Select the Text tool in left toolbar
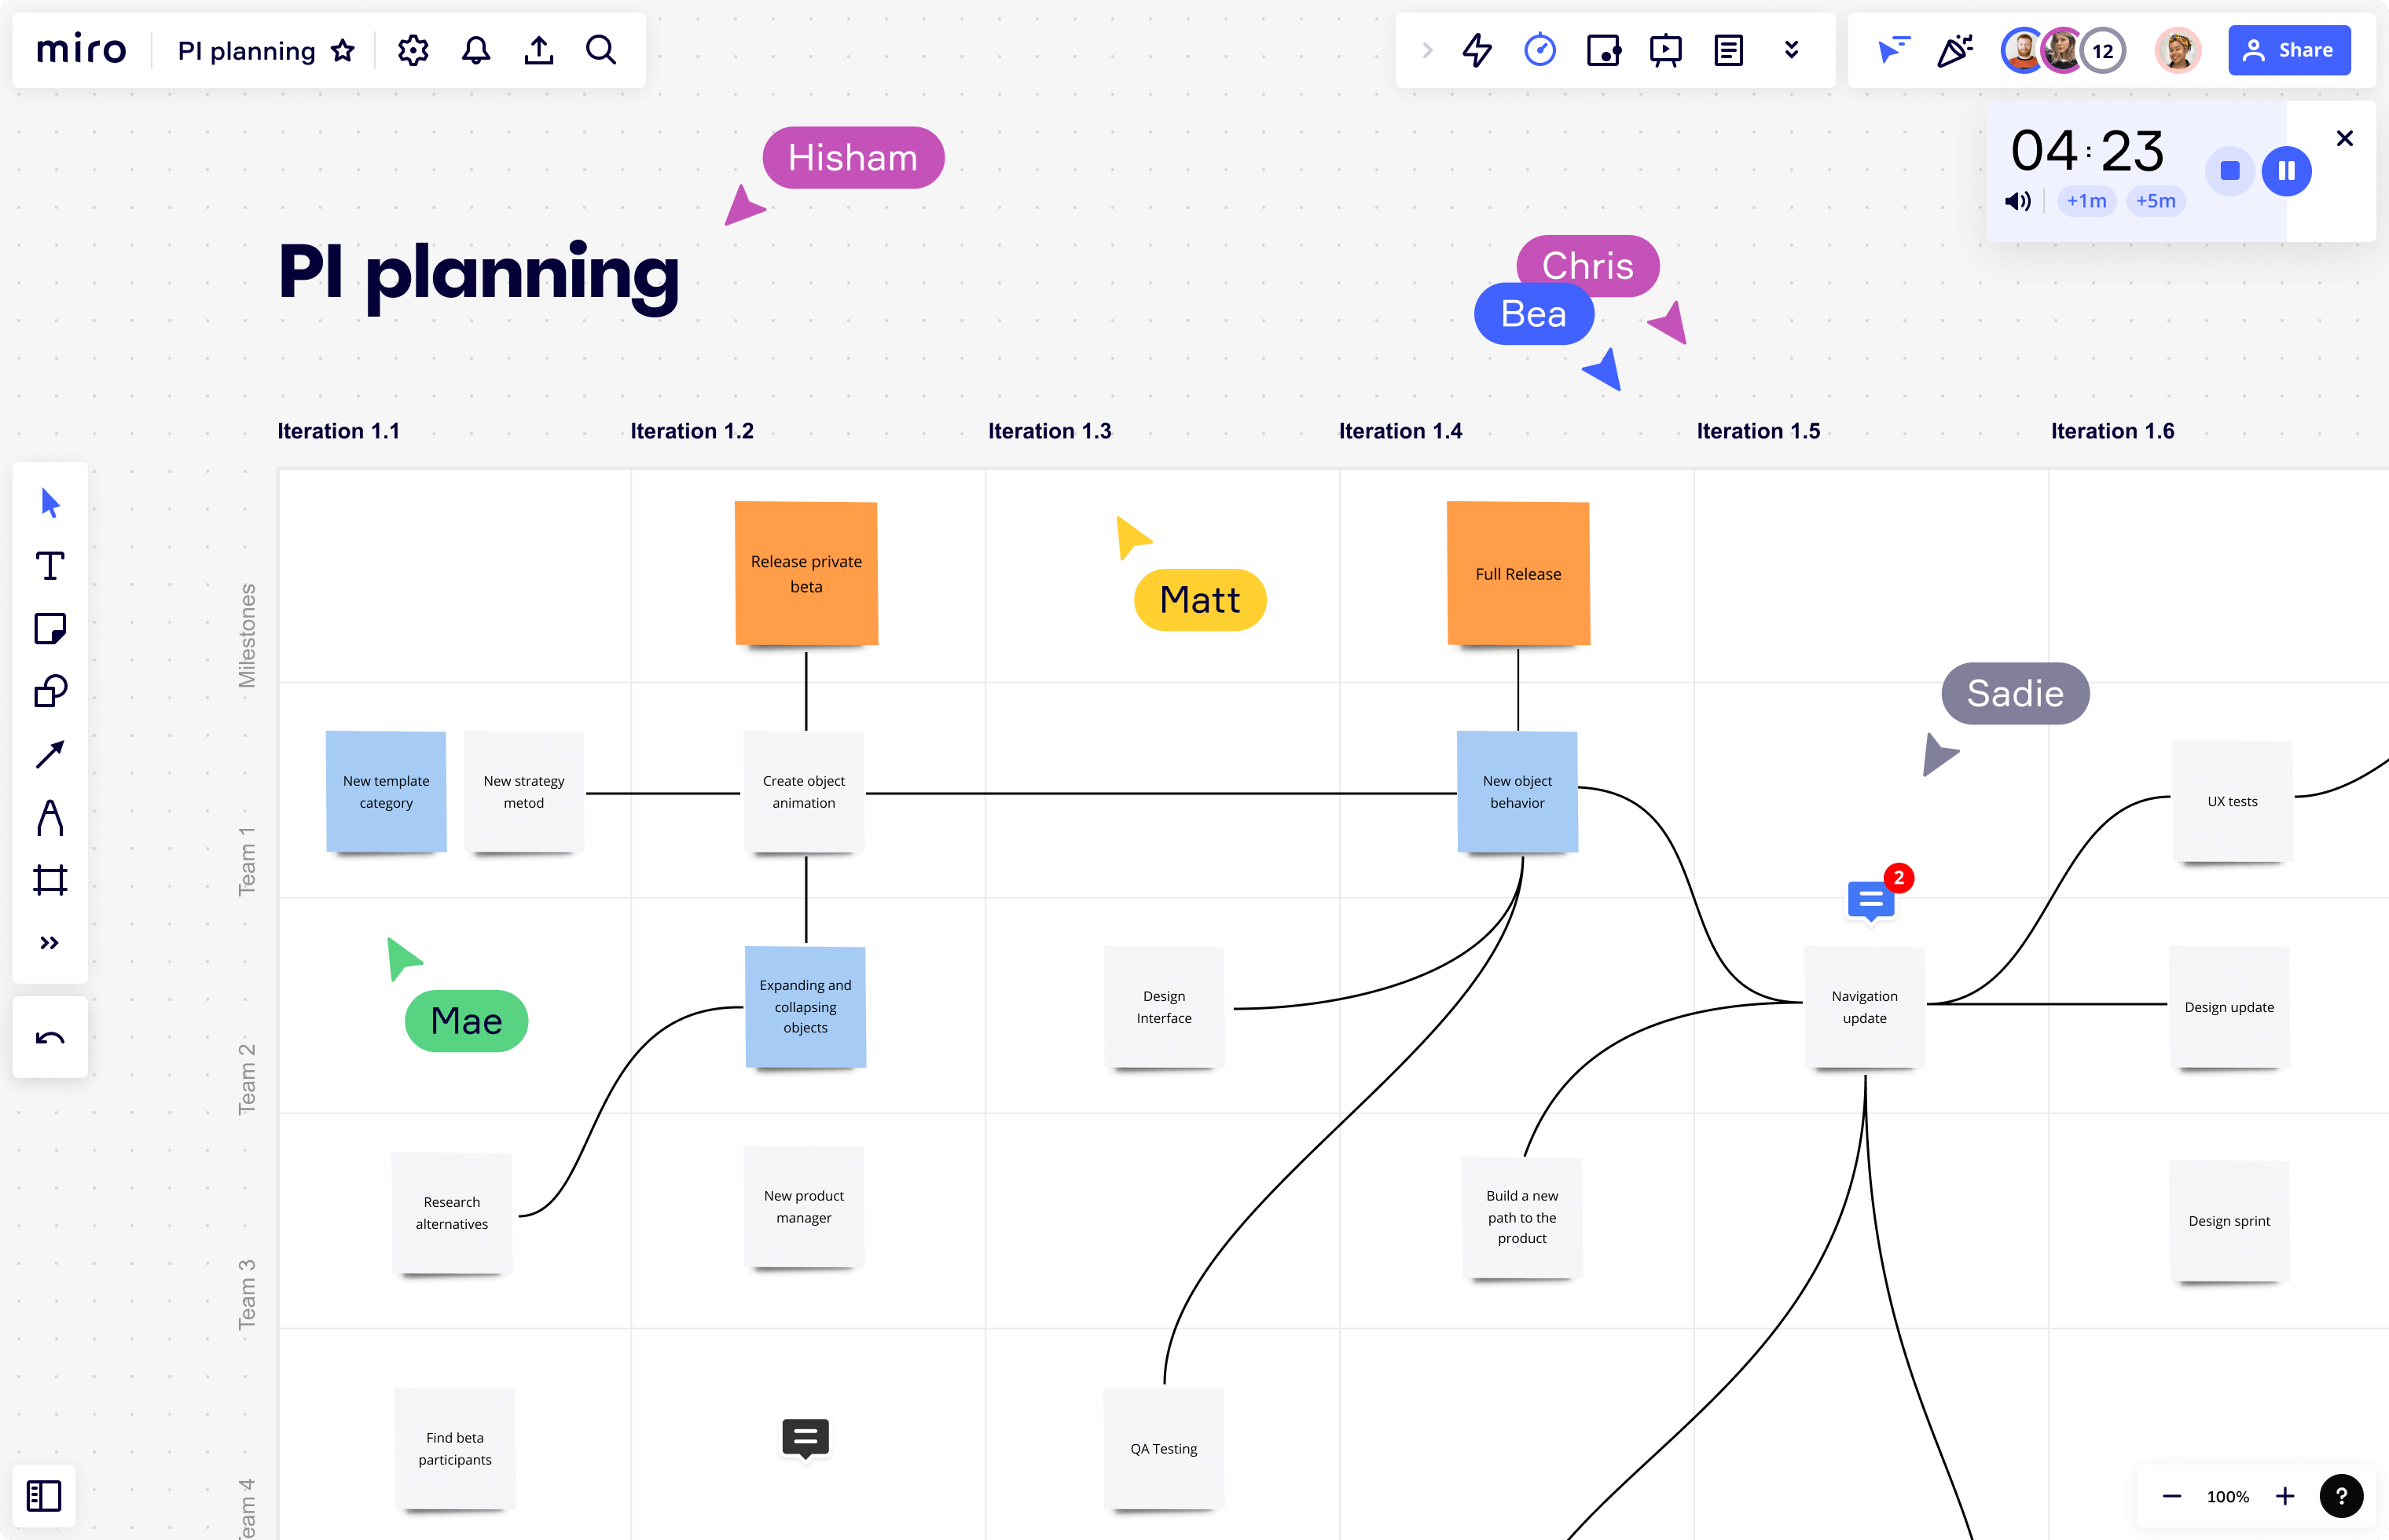The width and height of the screenshot is (2389, 1540). click(x=50, y=566)
